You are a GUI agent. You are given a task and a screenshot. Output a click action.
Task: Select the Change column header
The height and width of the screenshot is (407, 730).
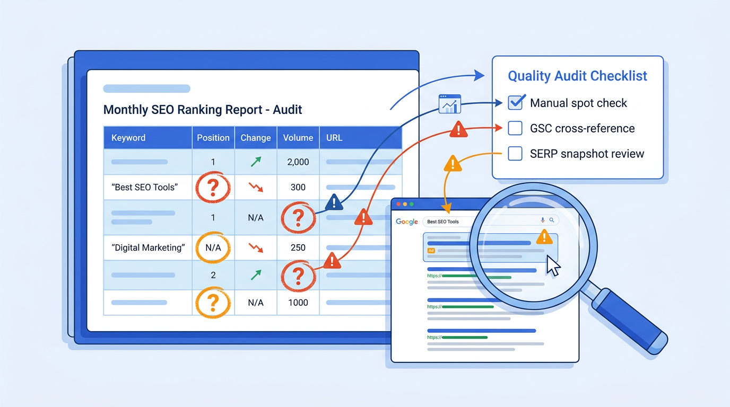[x=256, y=138]
